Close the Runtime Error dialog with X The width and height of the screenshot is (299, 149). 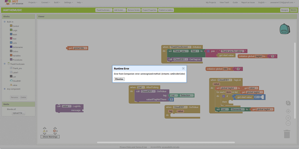click(x=183, y=69)
